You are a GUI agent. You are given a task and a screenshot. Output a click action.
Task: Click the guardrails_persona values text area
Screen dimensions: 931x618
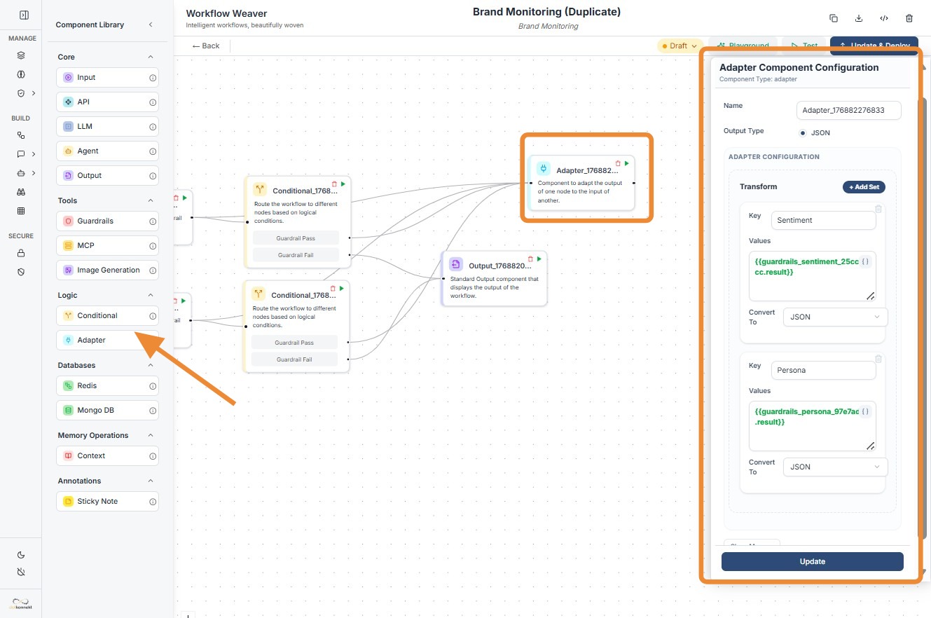pyautogui.click(x=813, y=426)
